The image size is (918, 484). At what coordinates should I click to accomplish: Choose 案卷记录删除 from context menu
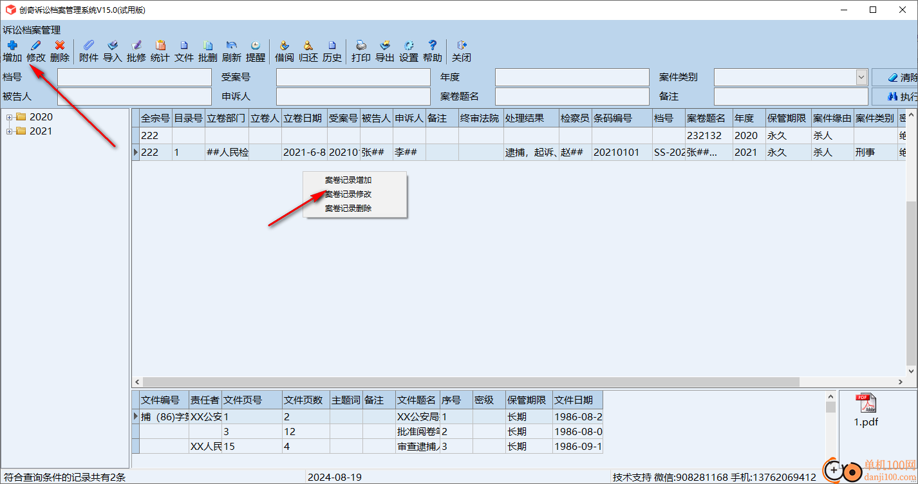click(x=348, y=209)
